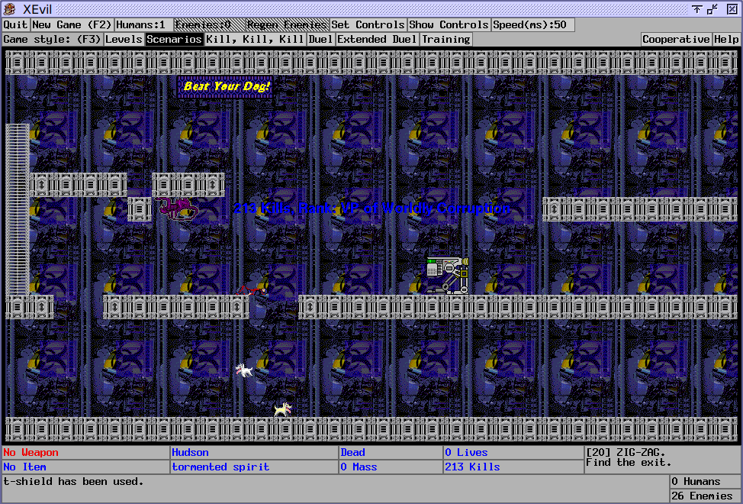
Task: Toggle the Cooperative mode option
Action: pyautogui.click(x=676, y=40)
